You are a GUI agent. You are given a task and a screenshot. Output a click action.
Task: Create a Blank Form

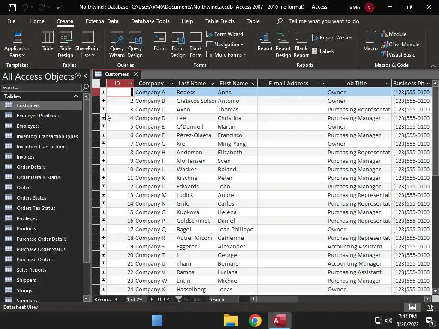[195, 44]
